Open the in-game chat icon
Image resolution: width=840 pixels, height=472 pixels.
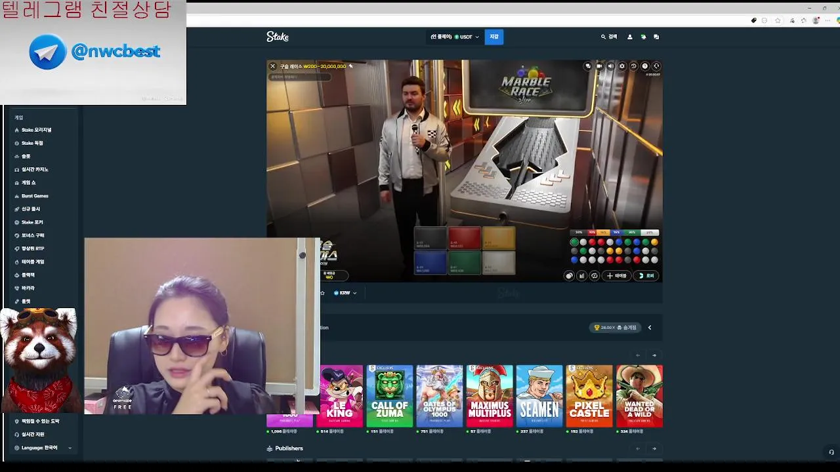click(588, 66)
